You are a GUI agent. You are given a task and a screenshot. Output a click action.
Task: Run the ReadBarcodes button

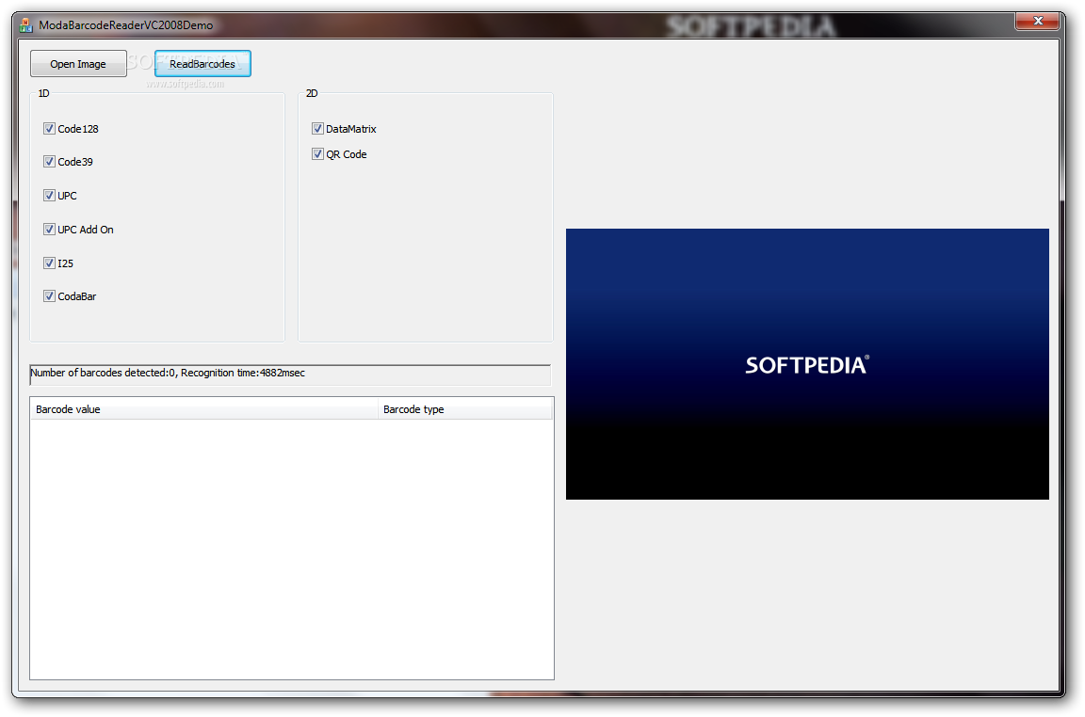[202, 64]
